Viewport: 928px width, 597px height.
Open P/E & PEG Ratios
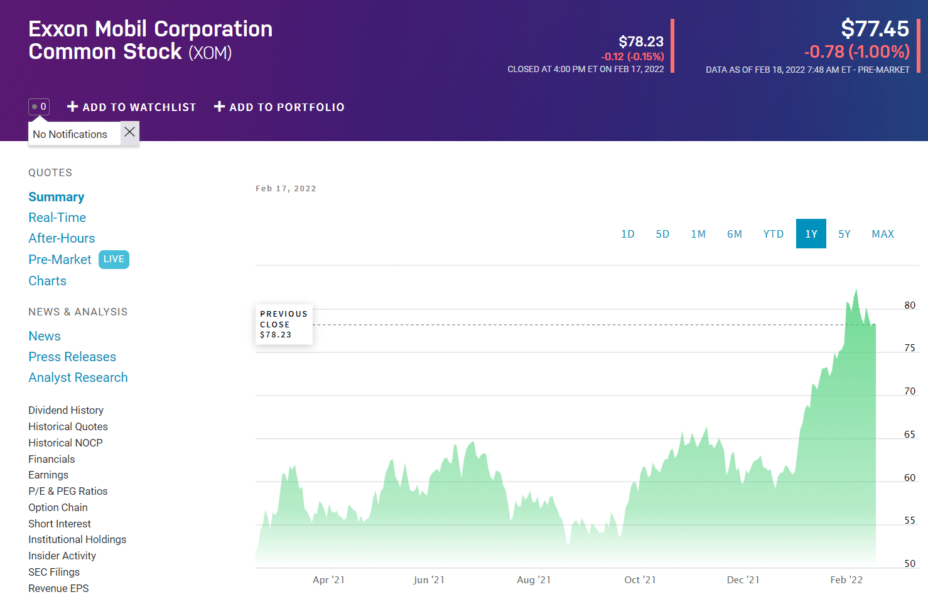pyautogui.click(x=68, y=491)
